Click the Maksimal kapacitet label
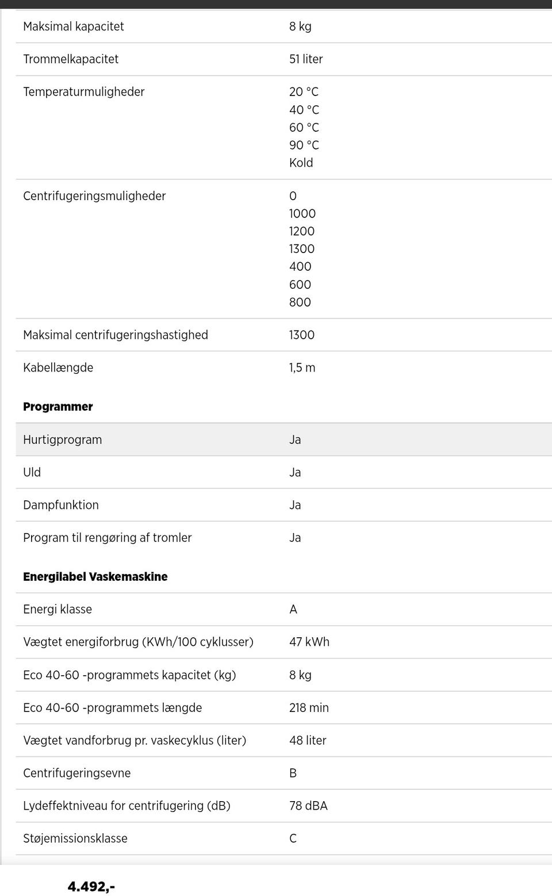 pos(73,26)
